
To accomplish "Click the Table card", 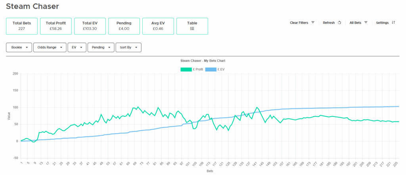I will tap(192, 26).
